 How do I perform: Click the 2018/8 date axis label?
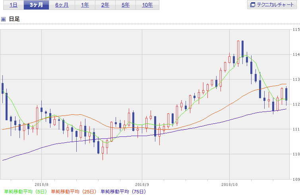click(x=41, y=185)
